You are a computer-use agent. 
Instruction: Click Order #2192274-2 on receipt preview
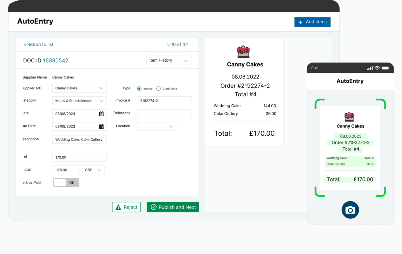(x=245, y=86)
